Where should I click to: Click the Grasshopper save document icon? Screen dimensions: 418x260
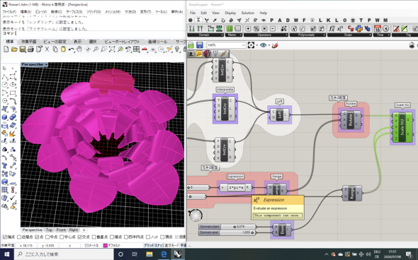[200, 45]
